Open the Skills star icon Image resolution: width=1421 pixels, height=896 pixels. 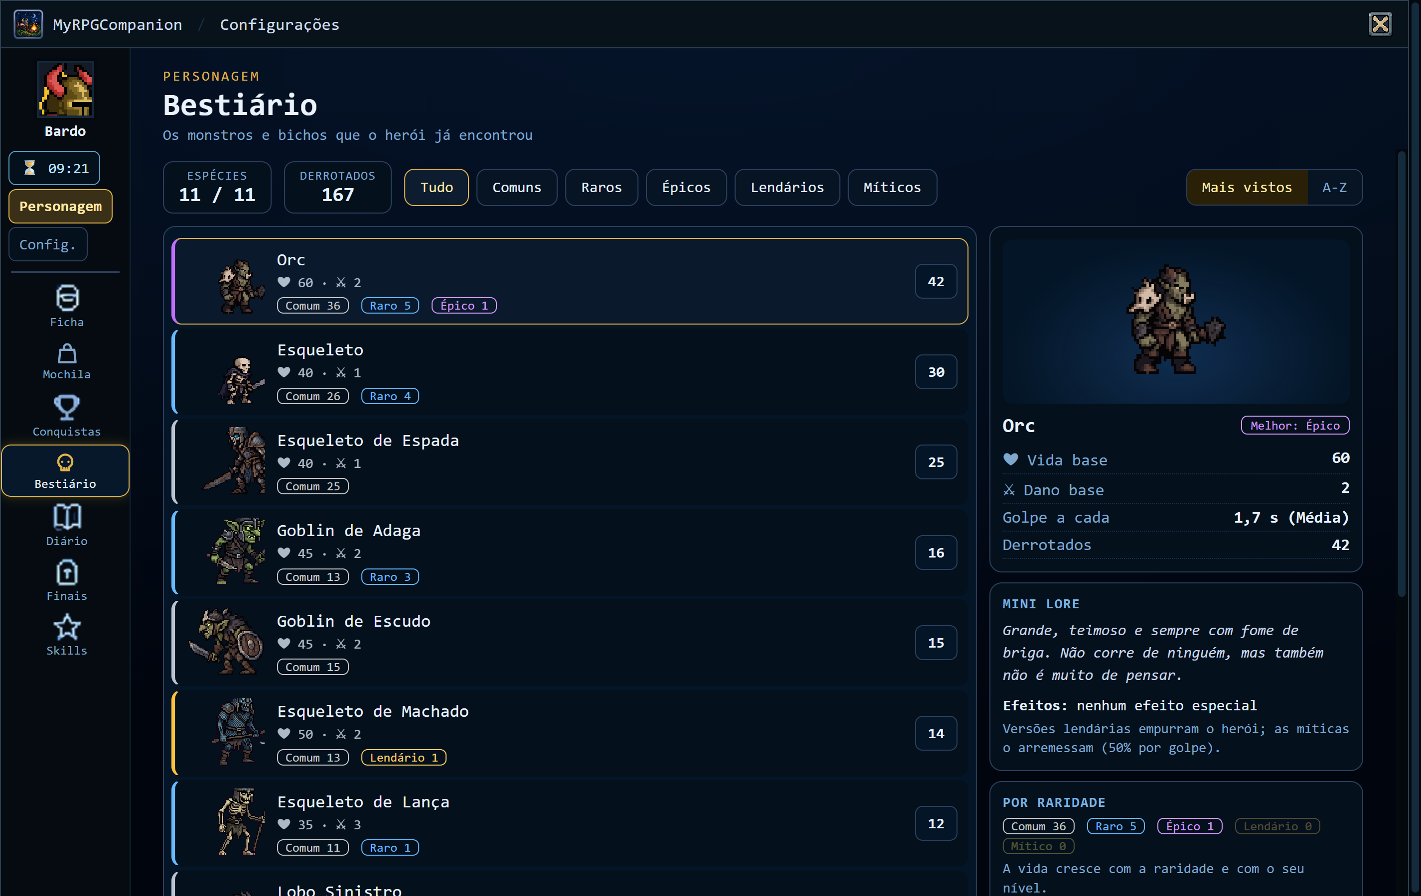[66, 635]
